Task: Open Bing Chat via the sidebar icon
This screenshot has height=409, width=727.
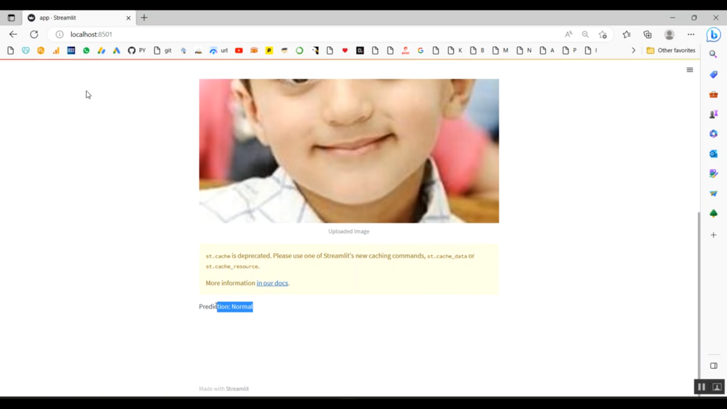Action: (713, 34)
